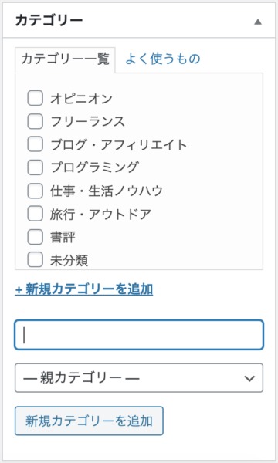278x463 pixels.
Task: Click the プログラミング label text
Action: [x=94, y=167]
